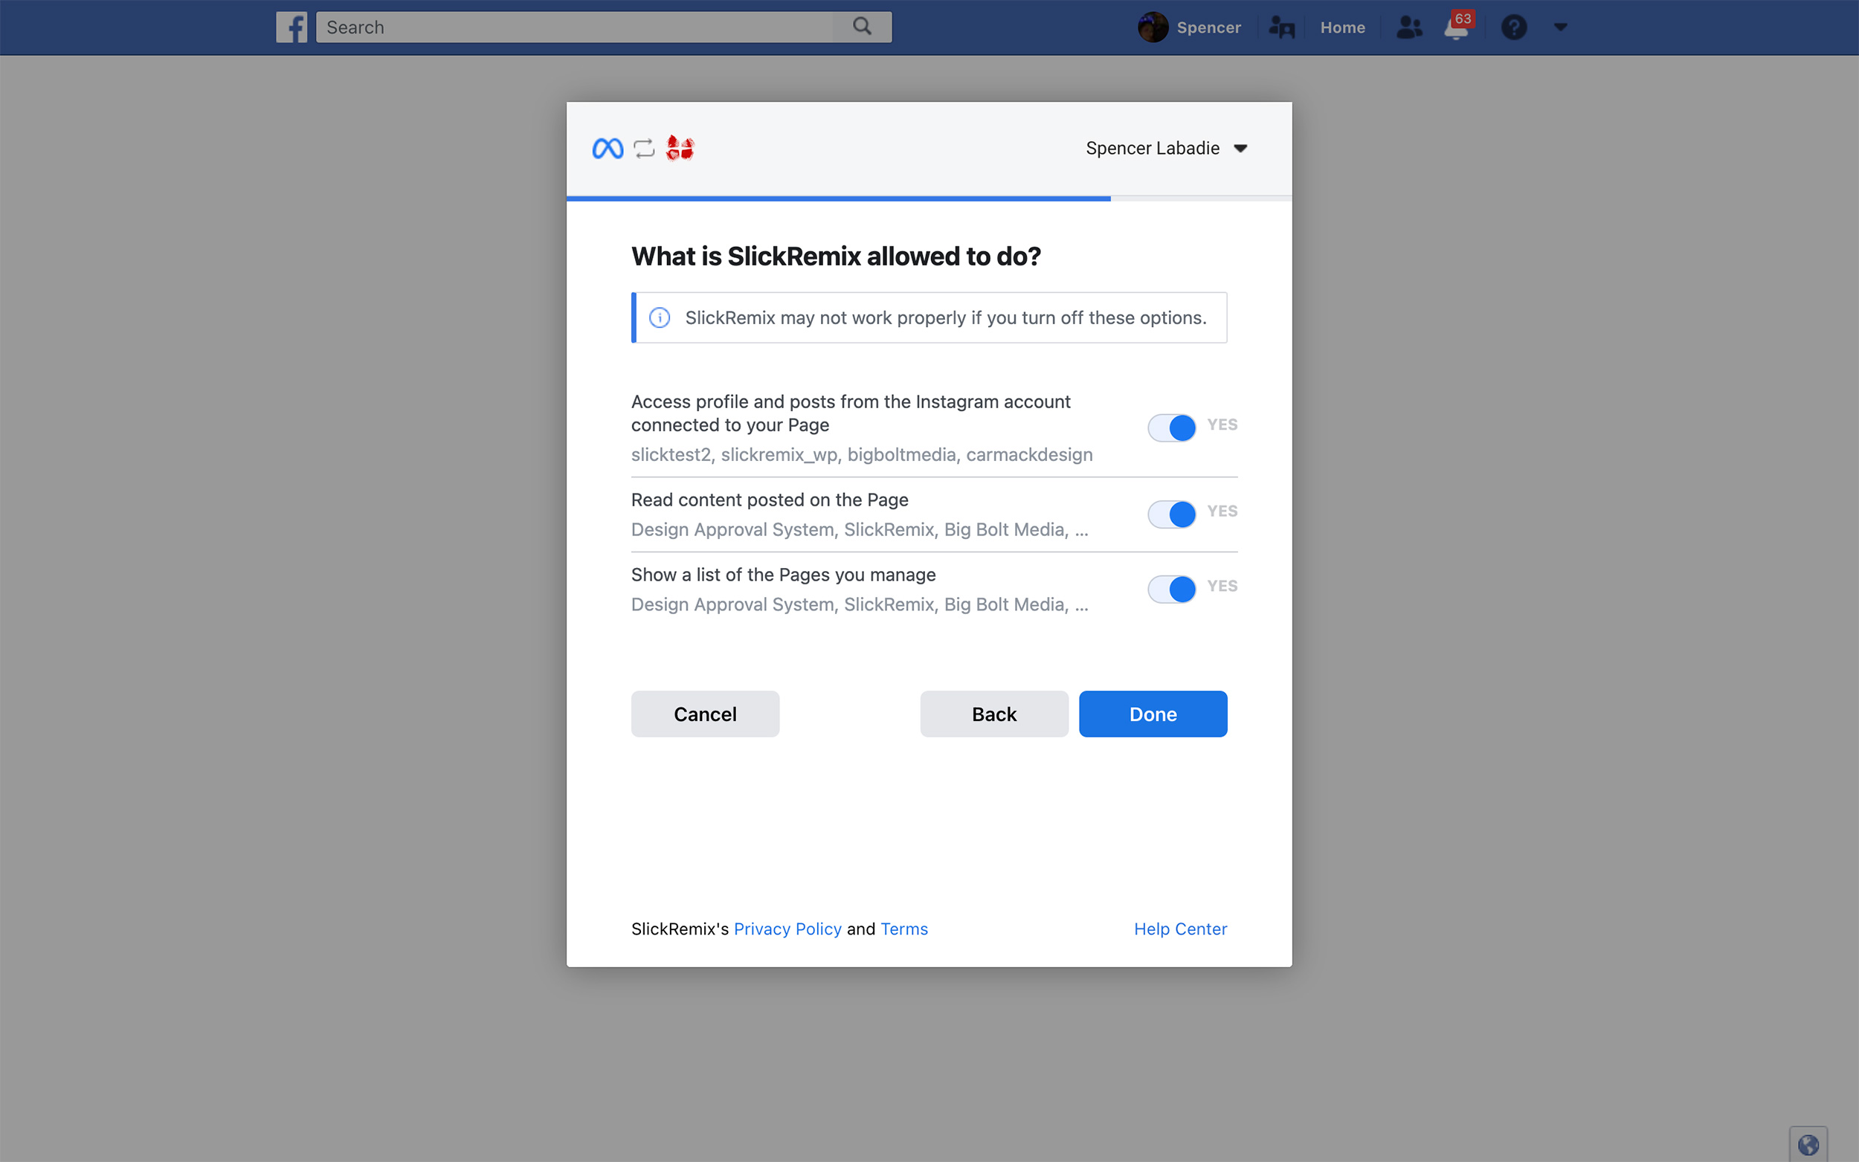Open the help question mark icon

click(x=1513, y=28)
